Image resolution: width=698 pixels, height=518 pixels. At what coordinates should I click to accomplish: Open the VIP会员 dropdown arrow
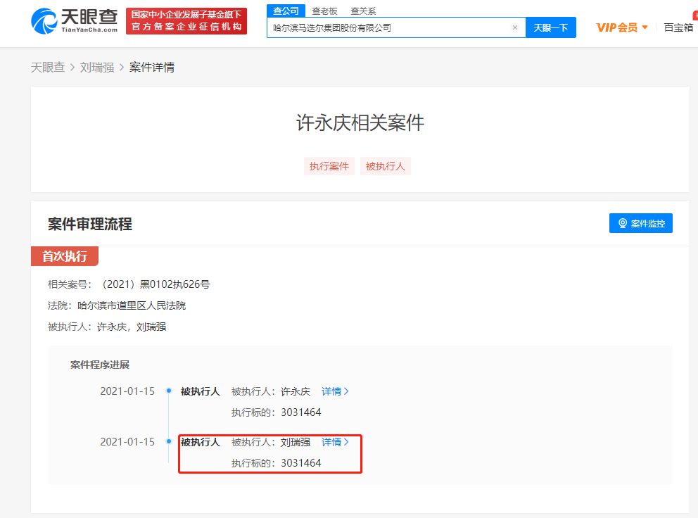click(x=645, y=27)
